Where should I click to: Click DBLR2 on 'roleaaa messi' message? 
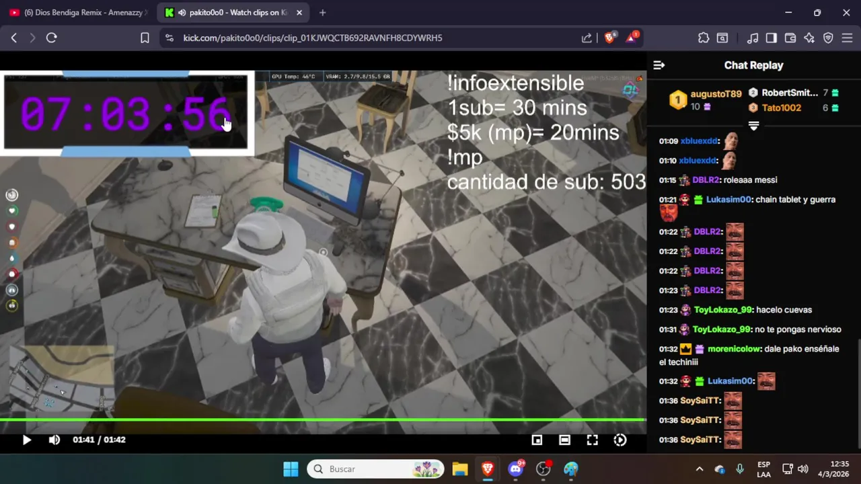tap(706, 180)
